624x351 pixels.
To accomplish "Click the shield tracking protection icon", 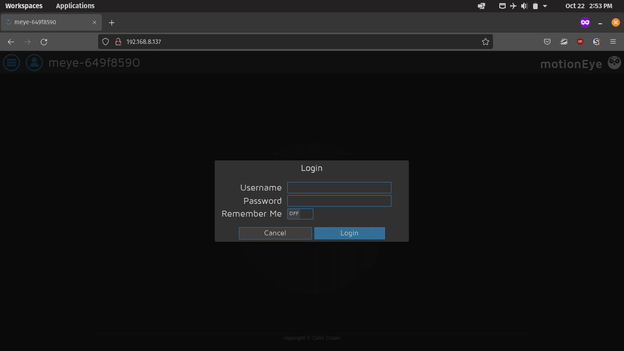I will (106, 42).
